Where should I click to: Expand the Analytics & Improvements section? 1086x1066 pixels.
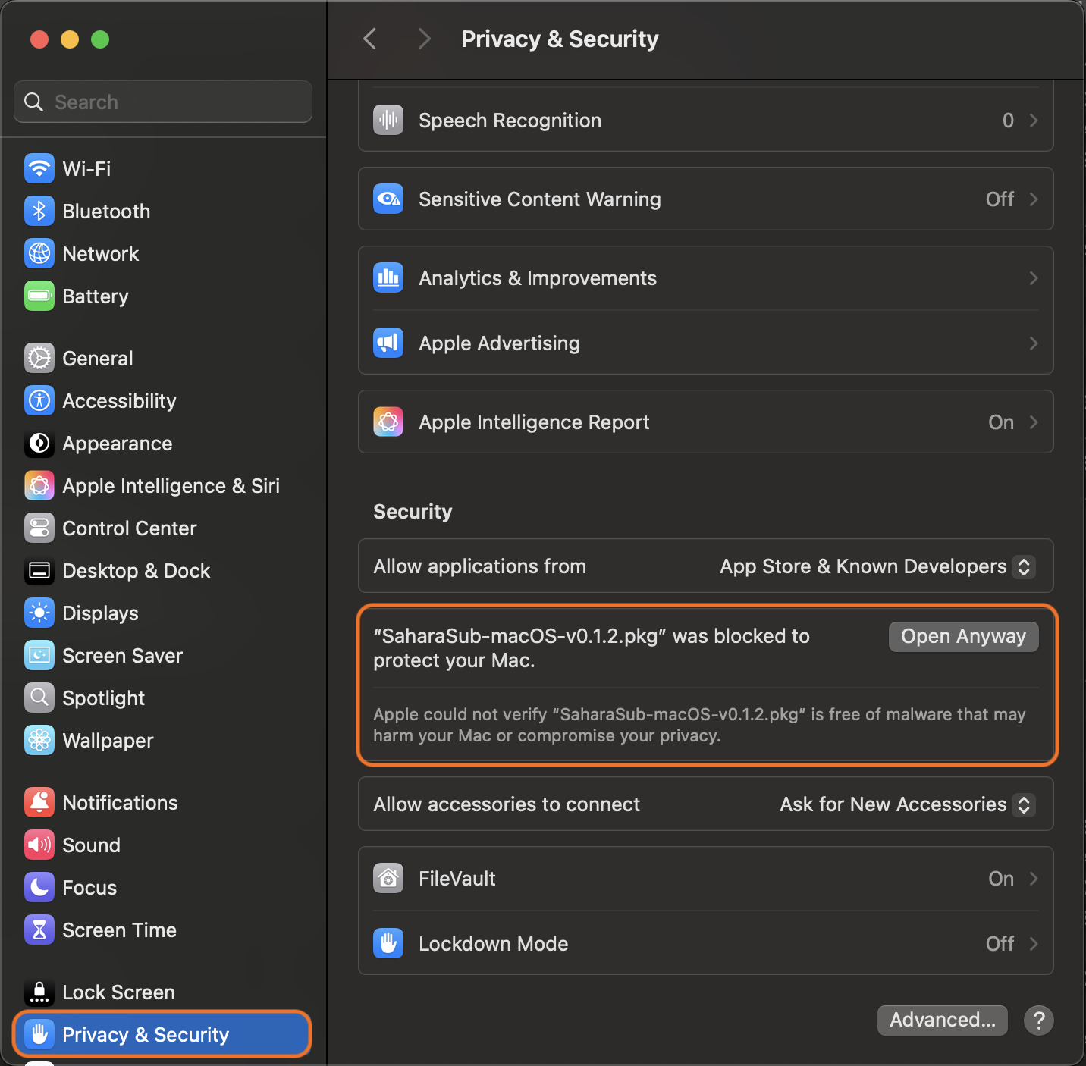[x=705, y=277]
